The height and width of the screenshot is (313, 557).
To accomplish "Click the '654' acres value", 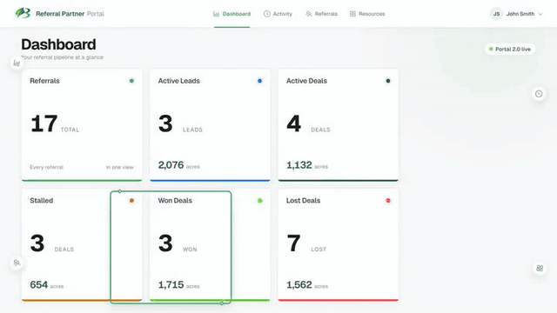I will 38,284.
